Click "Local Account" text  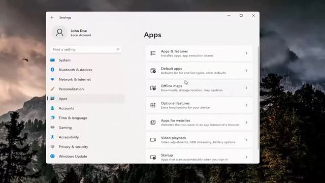tap(81, 35)
